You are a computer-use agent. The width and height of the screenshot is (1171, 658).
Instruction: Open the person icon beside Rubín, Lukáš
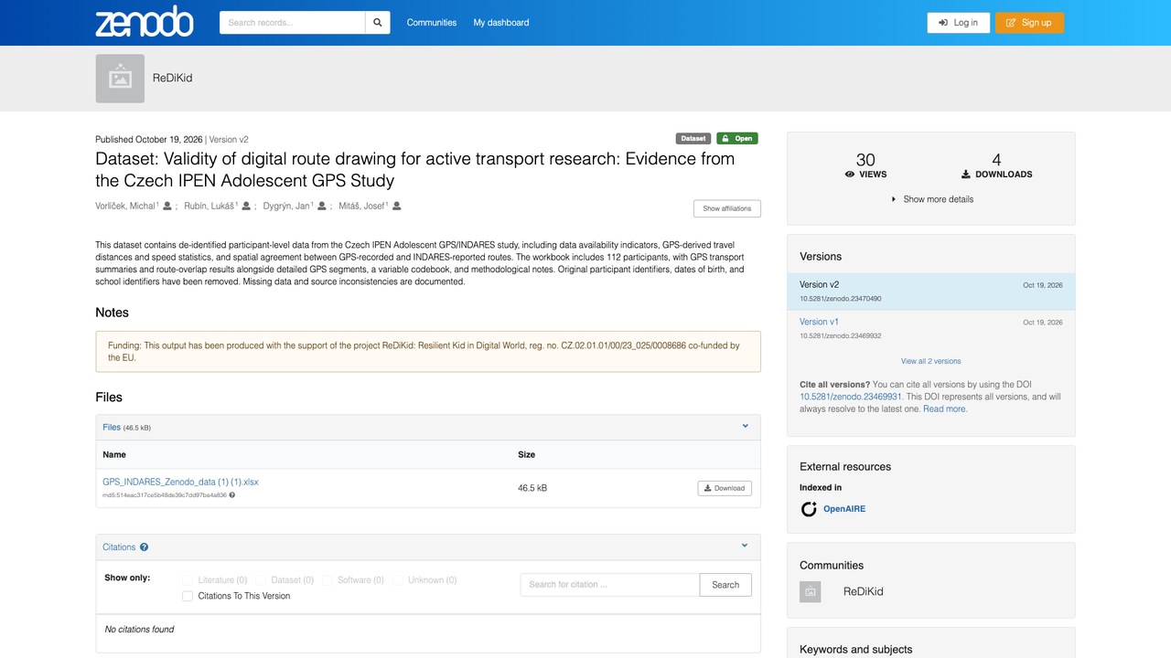tap(246, 207)
